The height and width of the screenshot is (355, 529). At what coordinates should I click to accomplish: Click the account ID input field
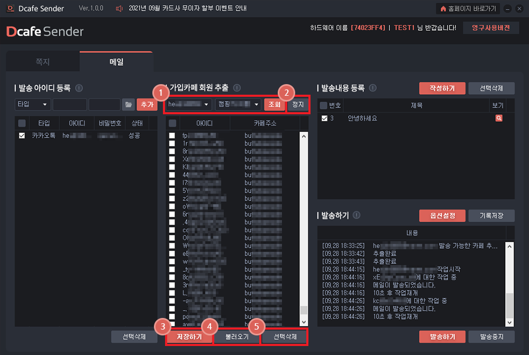pos(70,105)
